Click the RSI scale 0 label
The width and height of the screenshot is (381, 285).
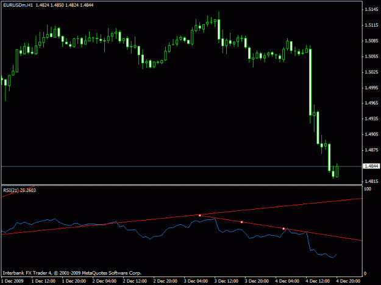[x=365, y=274]
